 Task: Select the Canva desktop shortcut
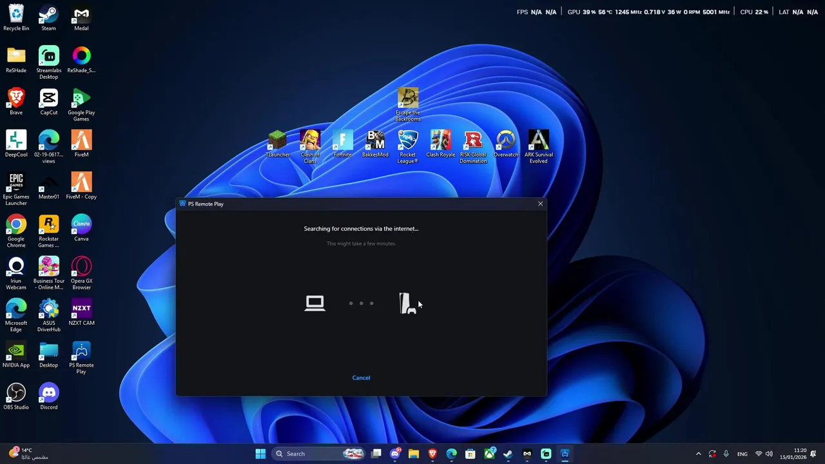81,228
